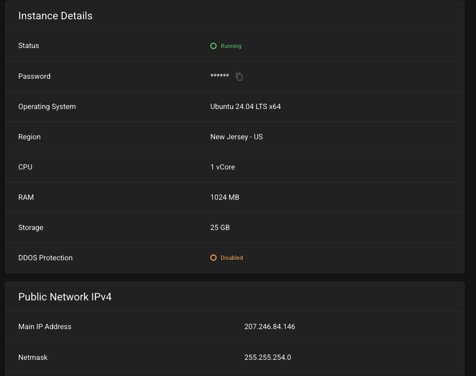Screen dimensions: 476x376
Task: Copy the password using the copy icon
Action: (239, 77)
